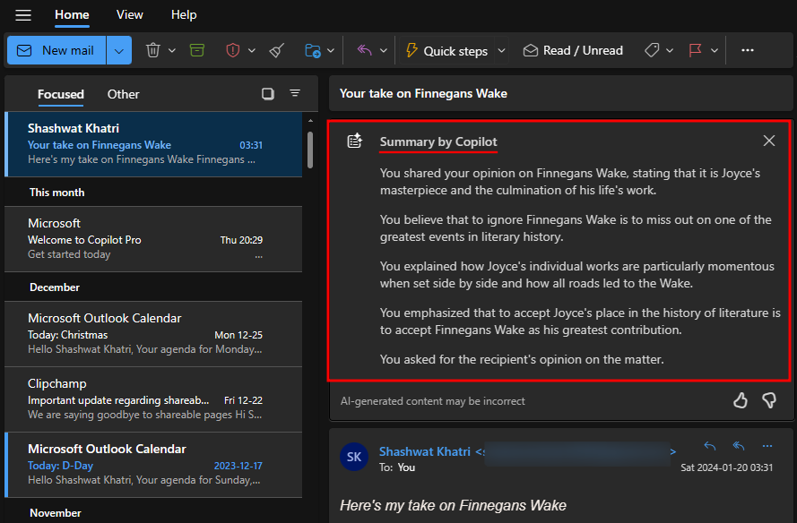Viewport: 797px width, 523px height.
Task: Click the Delete trash can icon
Action: pyautogui.click(x=153, y=50)
